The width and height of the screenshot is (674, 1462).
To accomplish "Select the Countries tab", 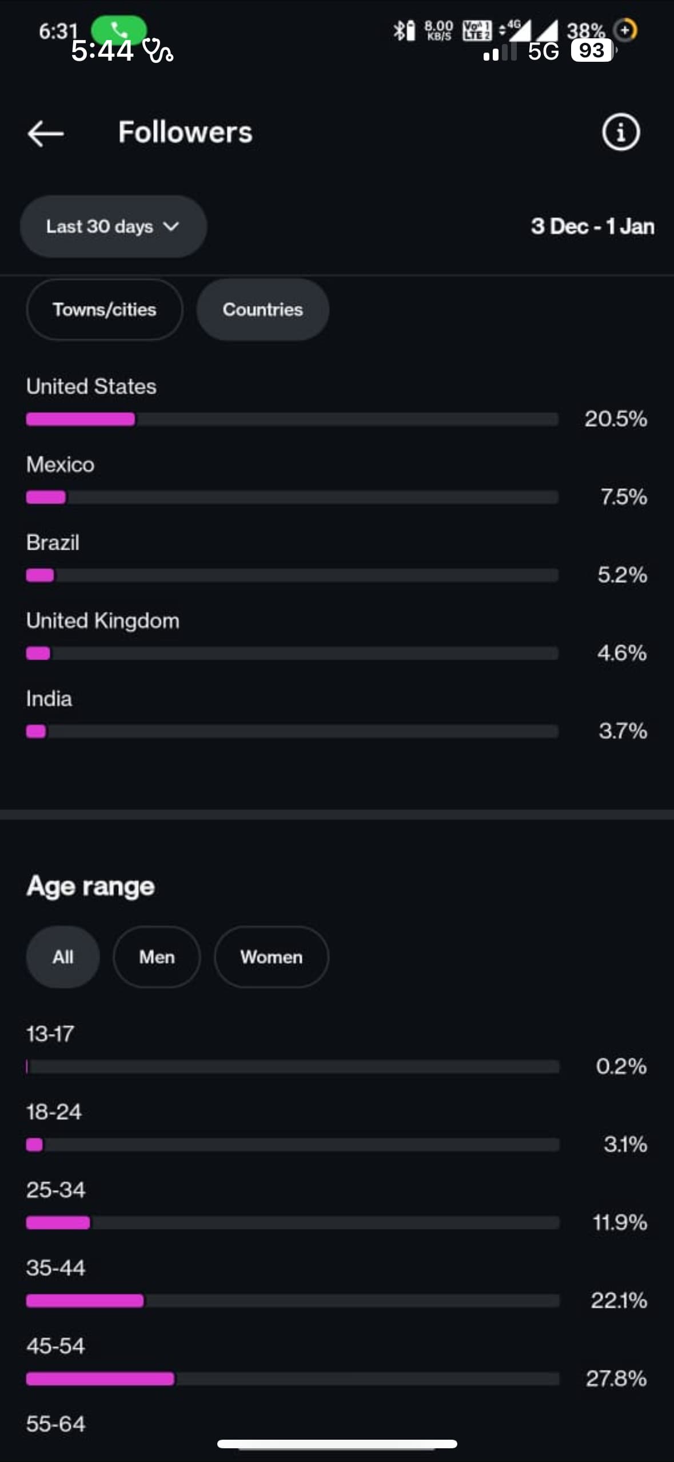I will (262, 309).
